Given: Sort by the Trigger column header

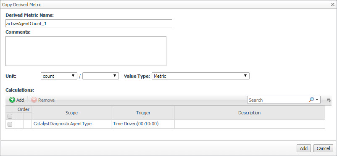Looking at the screenshot, I should pyautogui.click(x=143, y=113).
